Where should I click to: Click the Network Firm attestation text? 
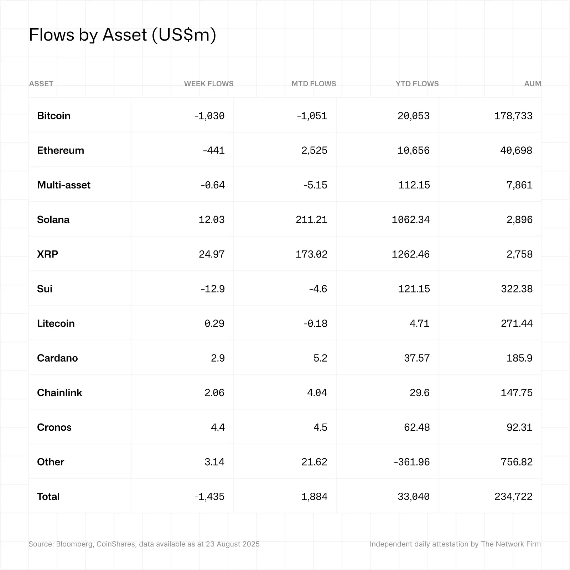coord(455,544)
